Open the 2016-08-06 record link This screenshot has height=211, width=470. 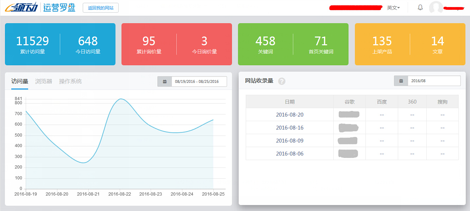(289, 153)
